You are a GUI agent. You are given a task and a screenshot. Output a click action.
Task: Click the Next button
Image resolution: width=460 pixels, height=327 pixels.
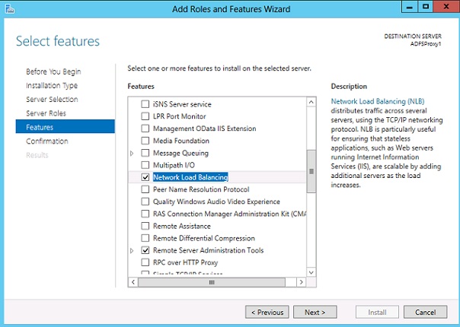coord(315,312)
